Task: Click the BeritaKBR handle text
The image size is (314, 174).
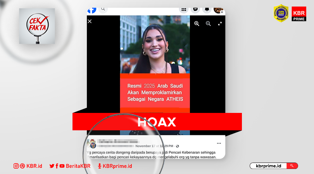Action: 78,166
